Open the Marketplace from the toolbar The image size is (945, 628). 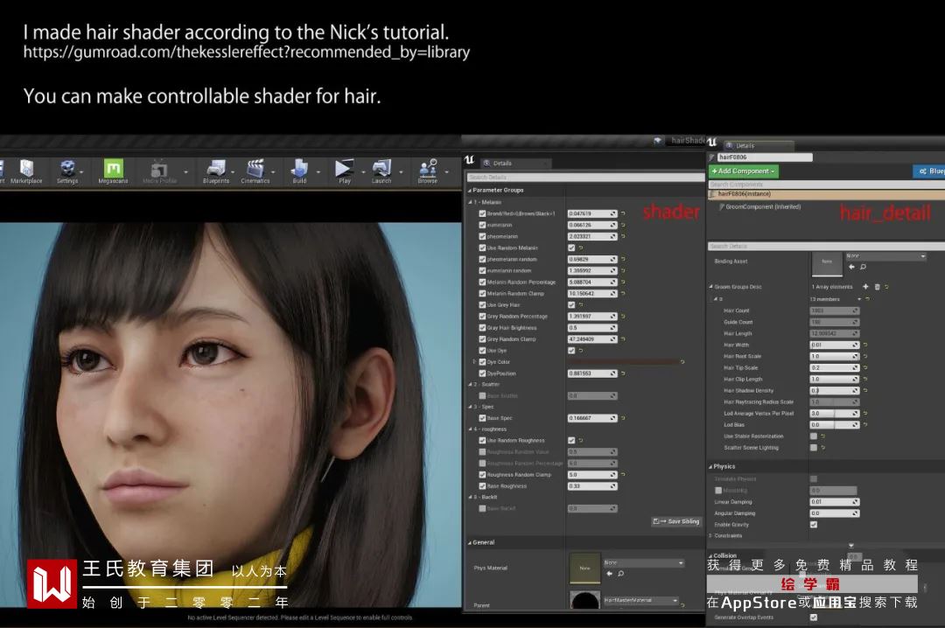point(26,170)
